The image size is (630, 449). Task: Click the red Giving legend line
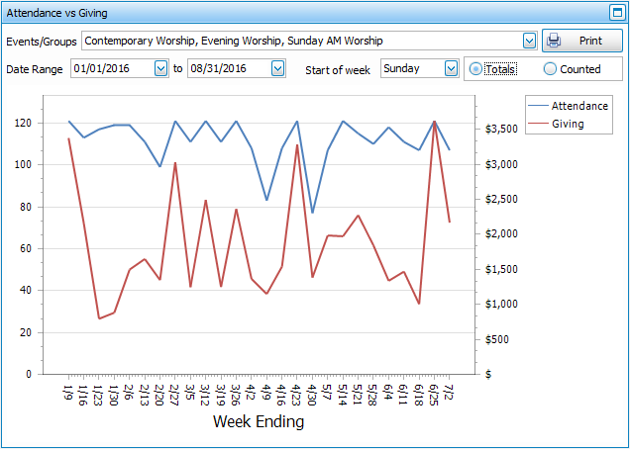click(x=538, y=125)
